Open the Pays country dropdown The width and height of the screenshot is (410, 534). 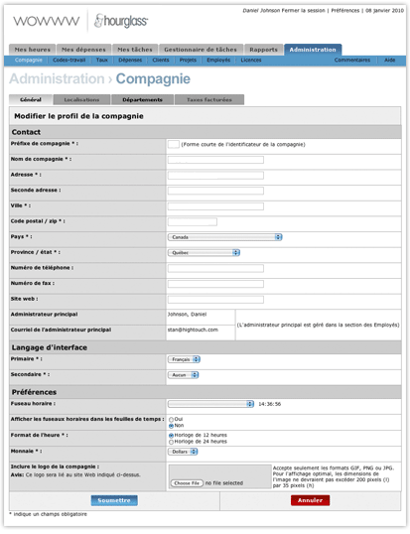click(224, 237)
